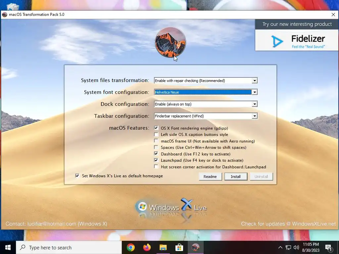Image resolution: width=339 pixels, height=254 pixels.
Task: Click the macOS Sierra mountain logo
Action: tap(170, 42)
